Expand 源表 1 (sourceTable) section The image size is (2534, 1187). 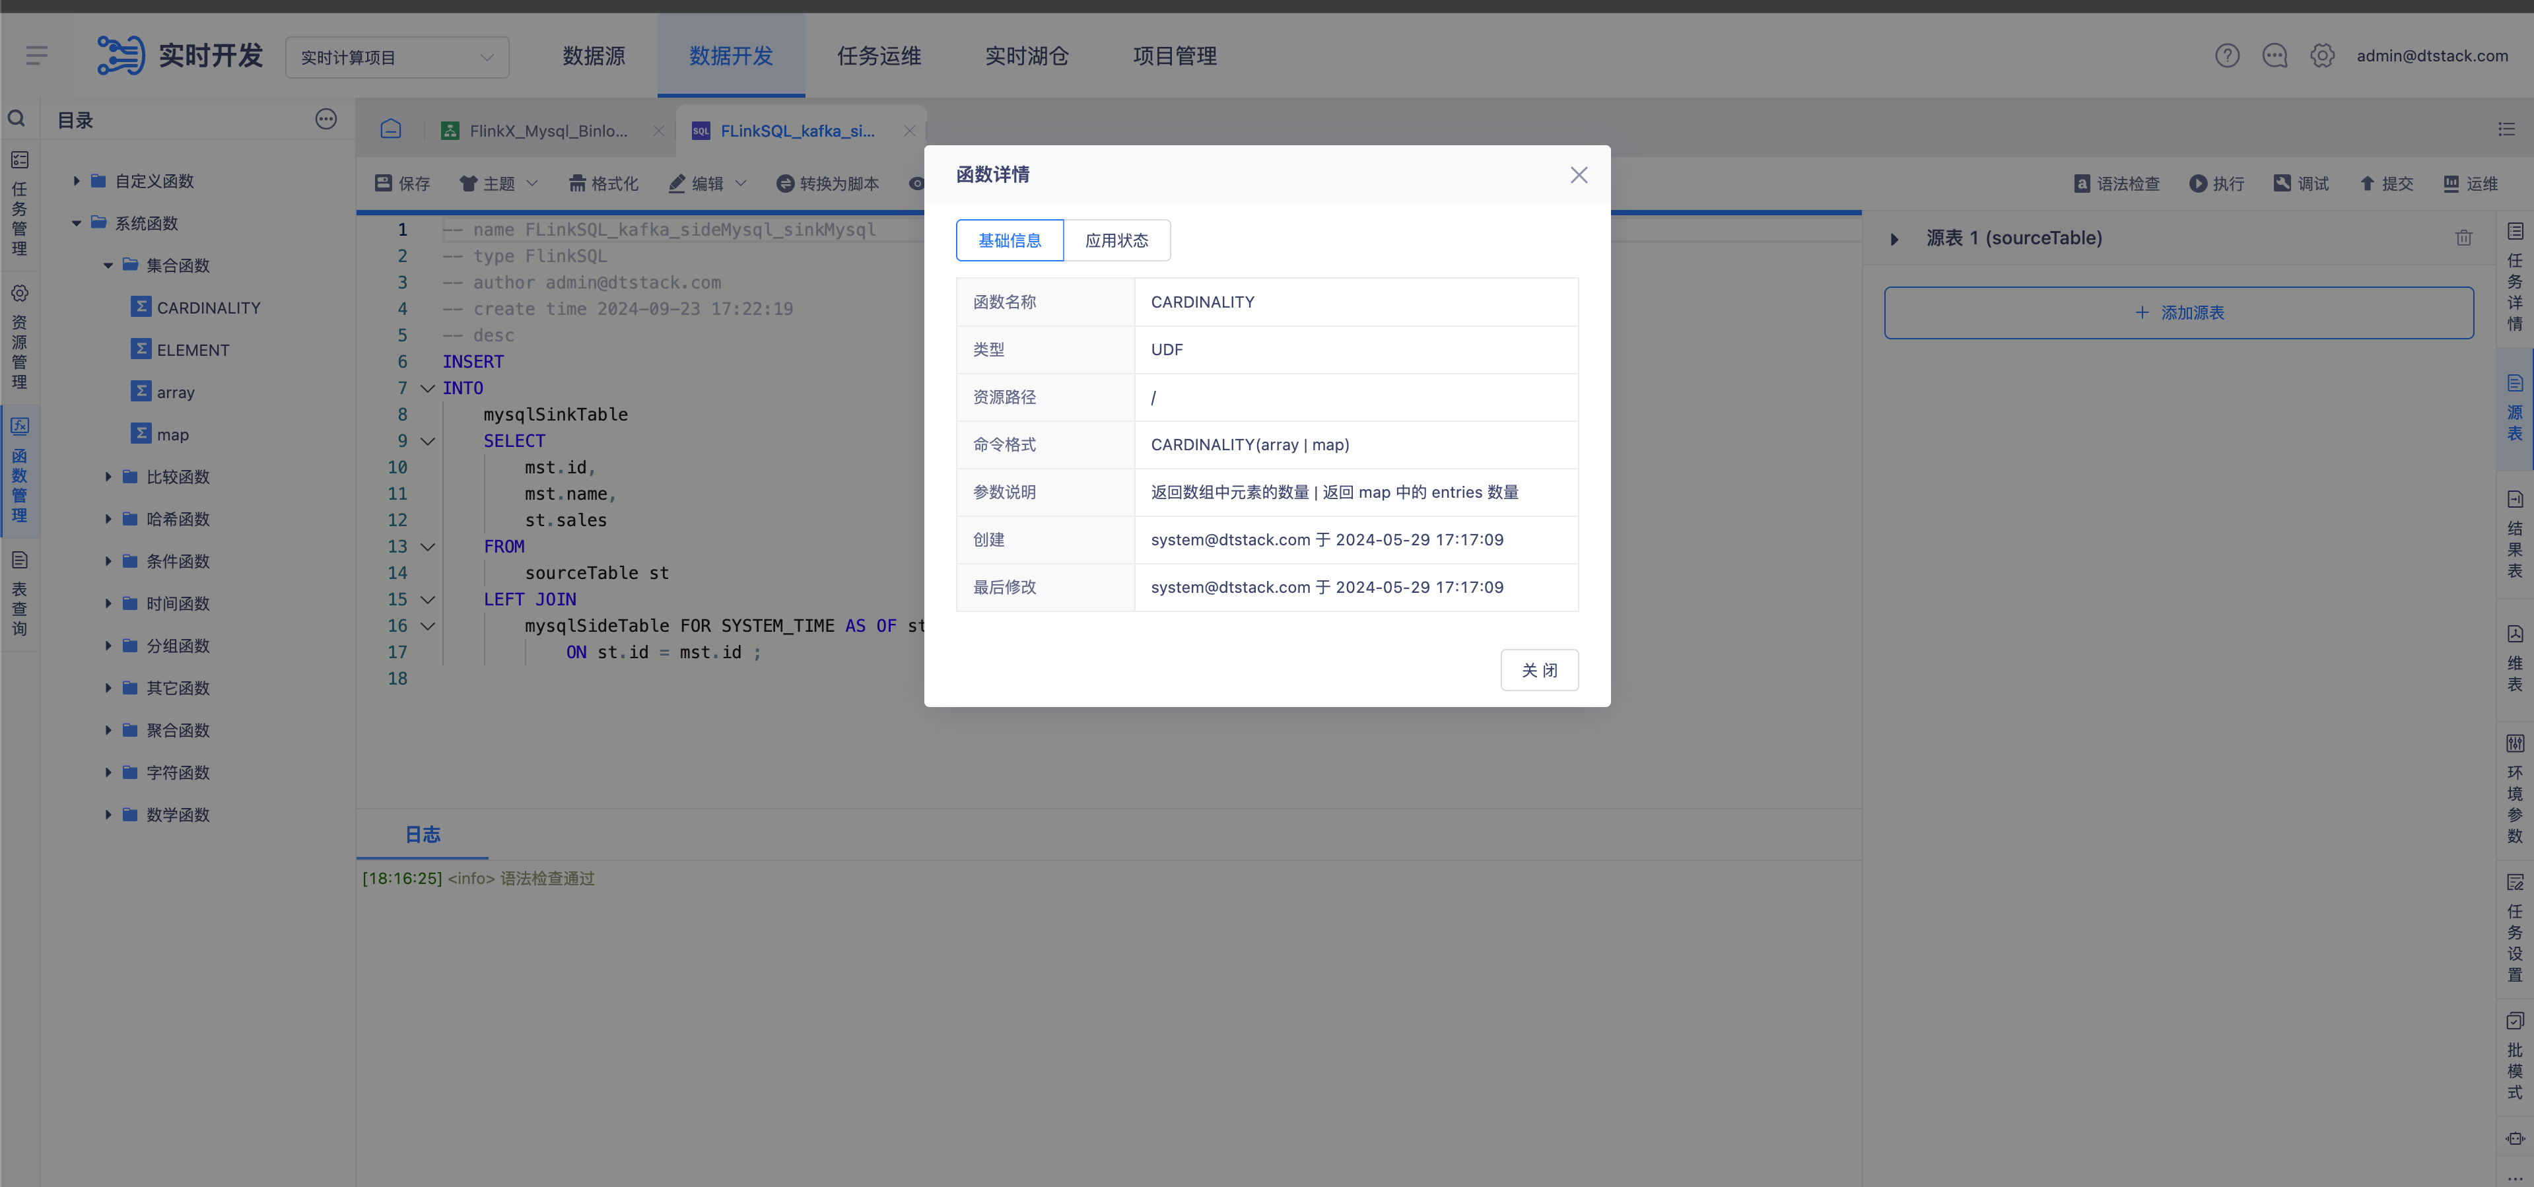click(x=1895, y=239)
